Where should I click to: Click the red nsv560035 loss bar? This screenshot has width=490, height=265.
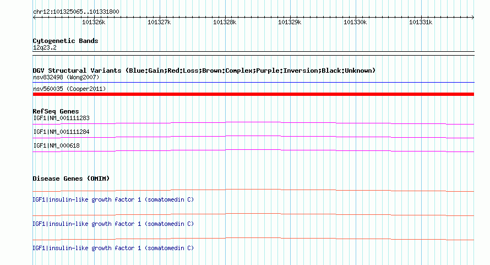[253, 94]
